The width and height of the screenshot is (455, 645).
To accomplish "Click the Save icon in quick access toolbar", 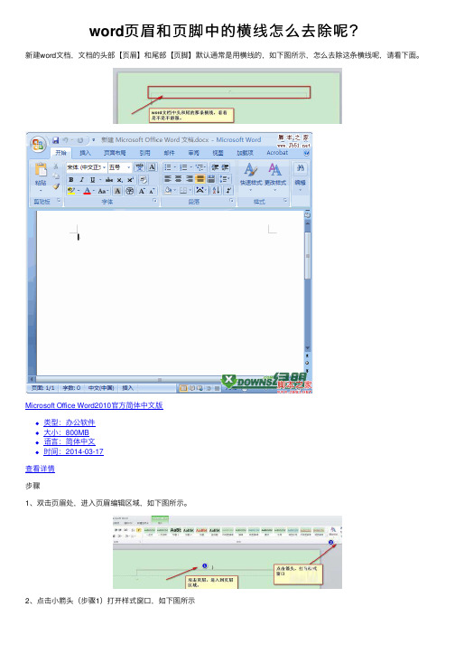I will coord(55,140).
